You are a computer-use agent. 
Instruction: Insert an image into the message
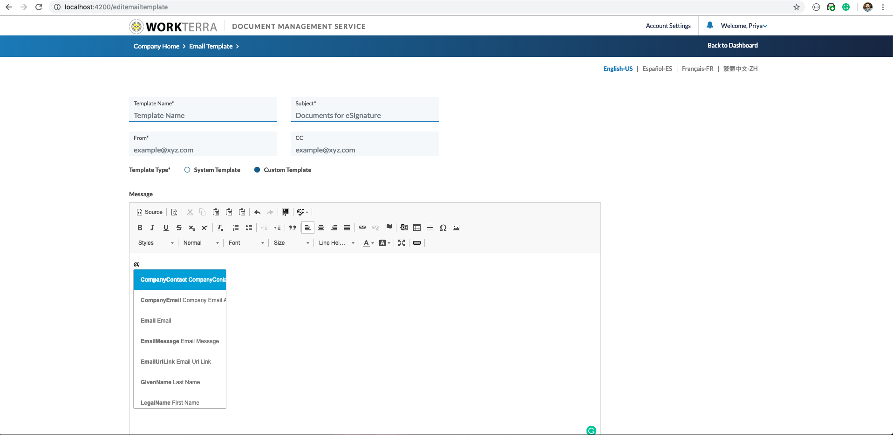[456, 228]
